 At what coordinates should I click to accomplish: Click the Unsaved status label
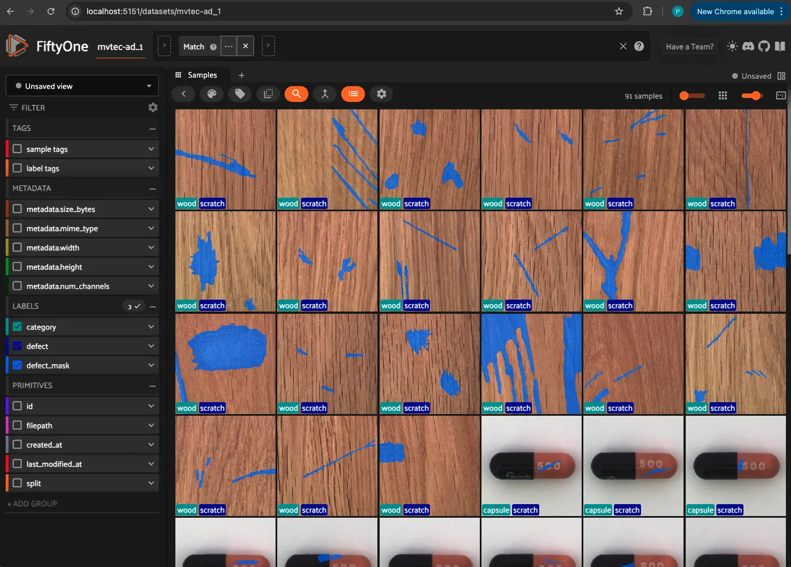pos(756,76)
